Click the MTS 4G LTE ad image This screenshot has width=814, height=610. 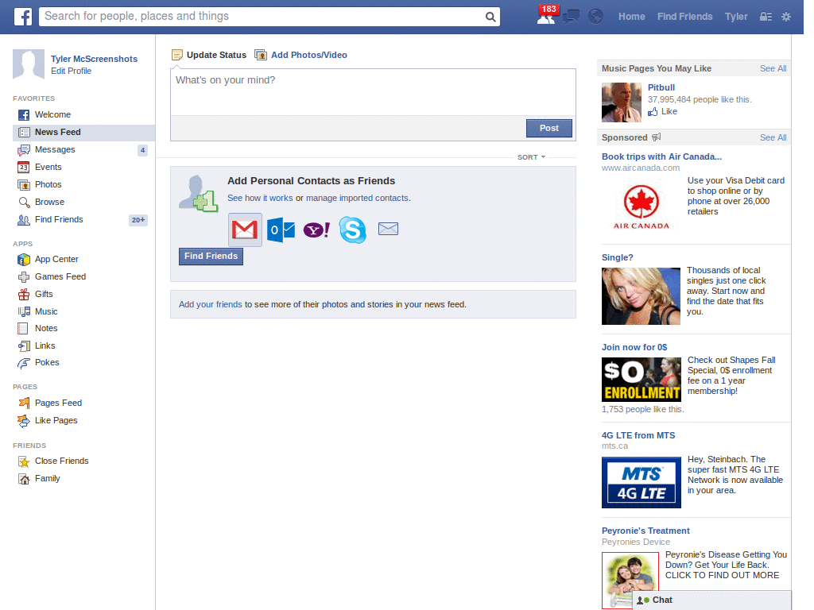pyautogui.click(x=642, y=482)
